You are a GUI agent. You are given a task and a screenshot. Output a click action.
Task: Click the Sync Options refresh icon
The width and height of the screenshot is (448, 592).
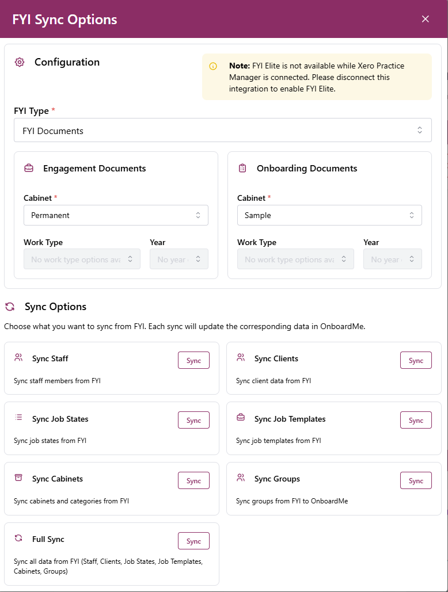[x=10, y=307]
